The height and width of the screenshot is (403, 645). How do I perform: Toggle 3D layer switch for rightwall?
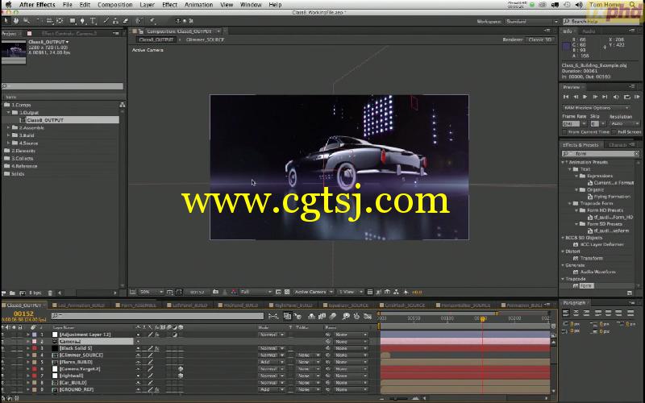[x=180, y=376]
